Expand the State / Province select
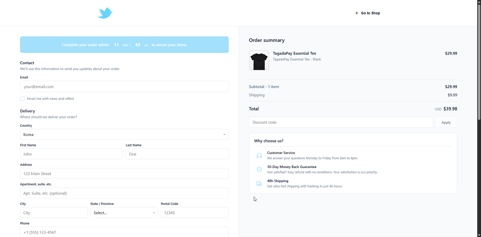 [124, 213]
